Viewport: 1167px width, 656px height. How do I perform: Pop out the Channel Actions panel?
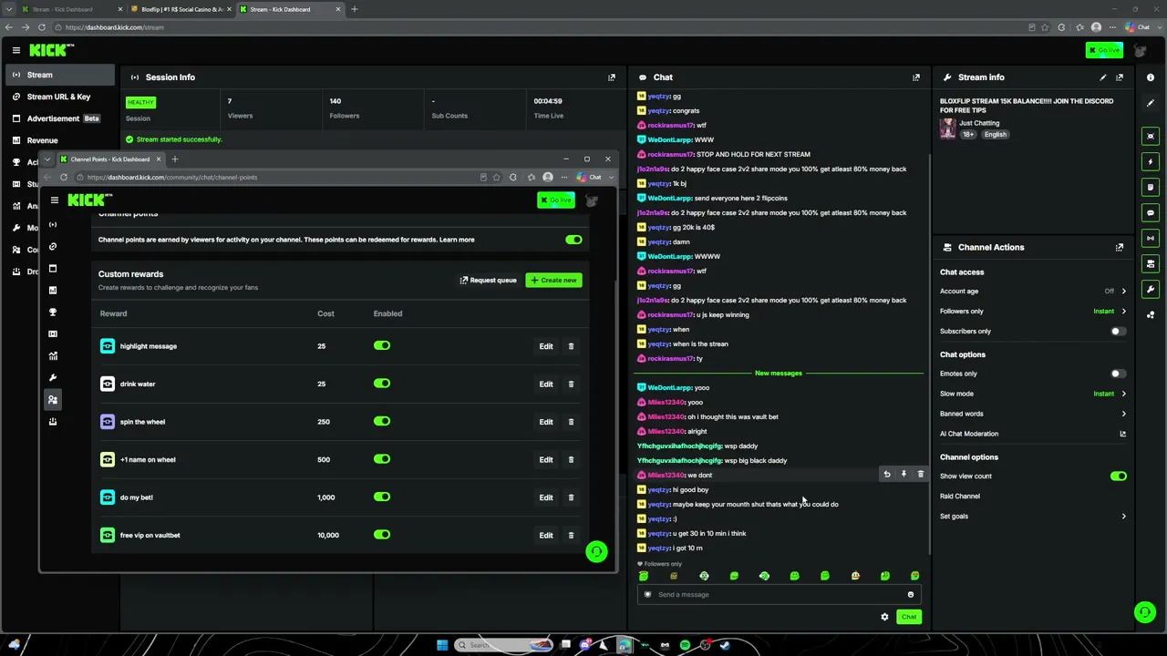pyautogui.click(x=1120, y=247)
